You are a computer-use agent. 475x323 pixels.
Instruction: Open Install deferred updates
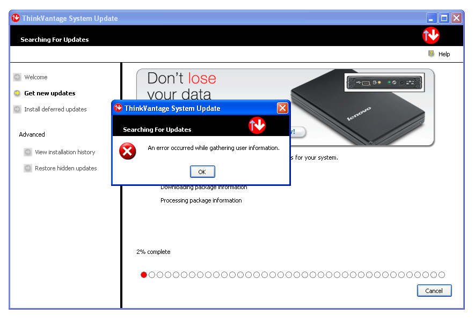click(x=55, y=109)
